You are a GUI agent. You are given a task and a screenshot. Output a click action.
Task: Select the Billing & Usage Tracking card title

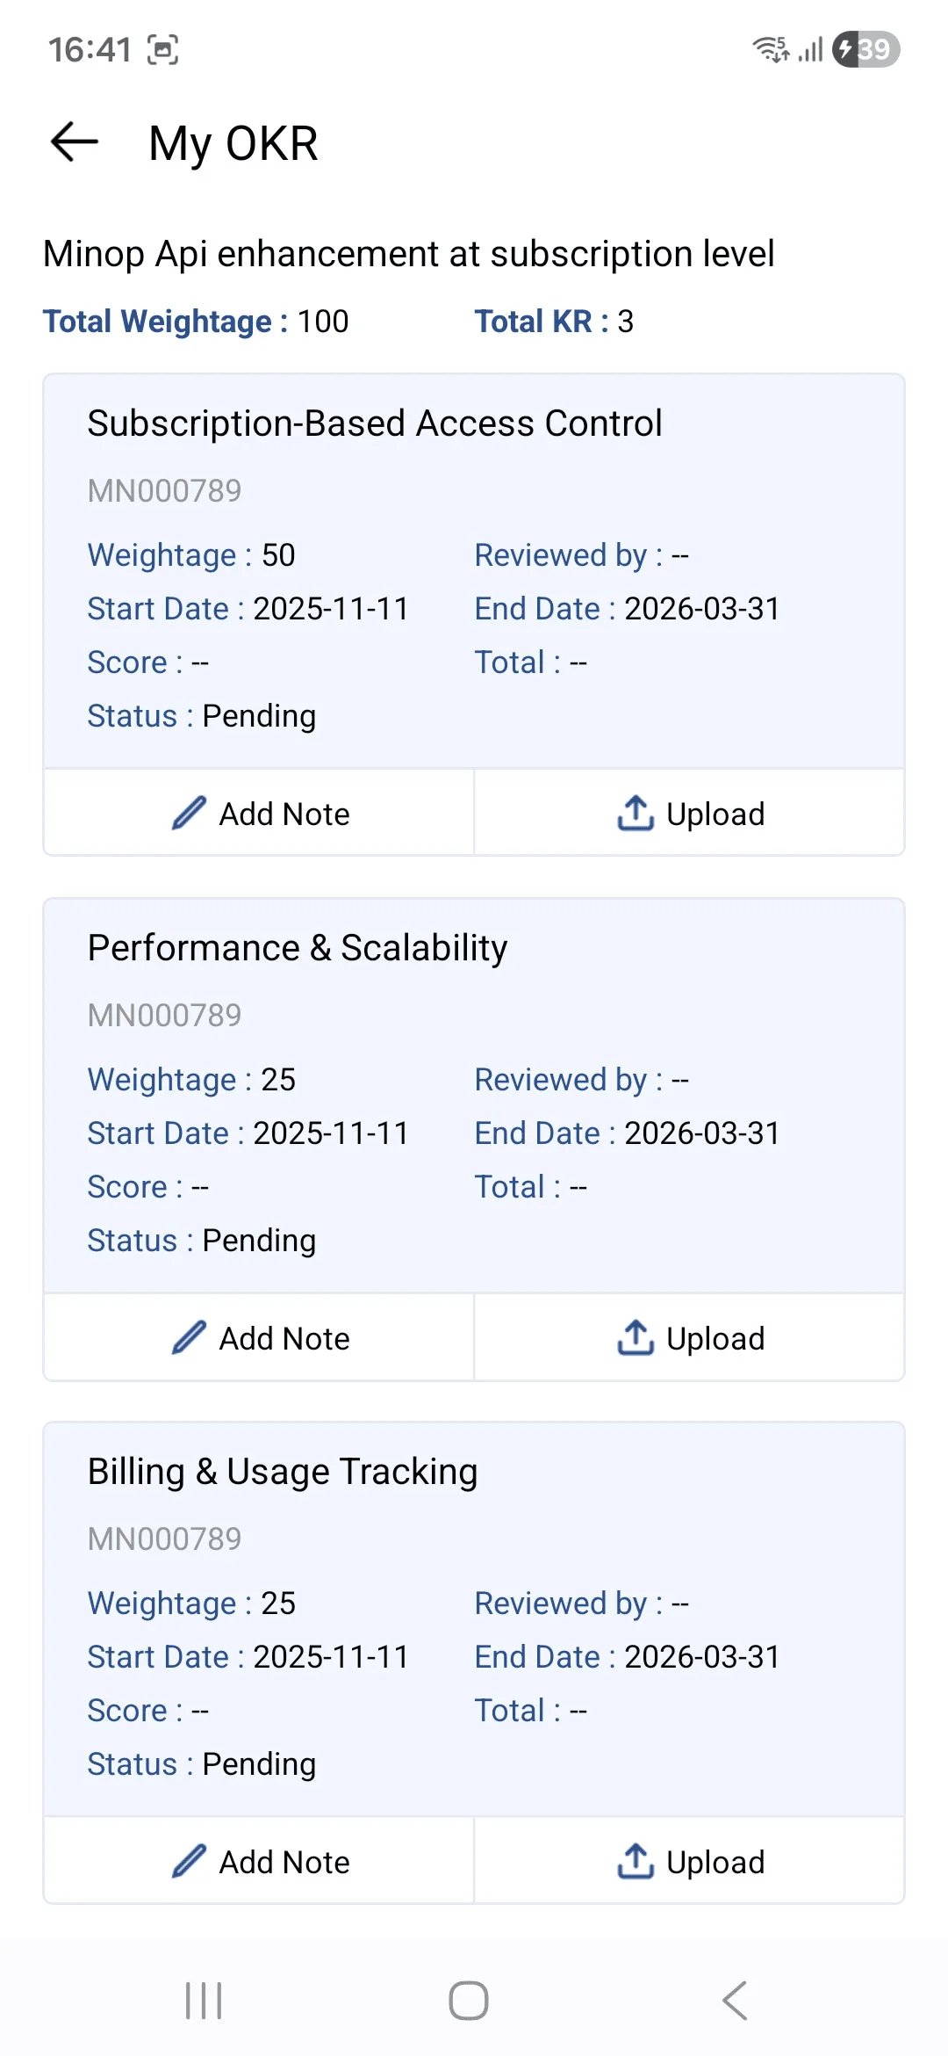[x=283, y=1472]
